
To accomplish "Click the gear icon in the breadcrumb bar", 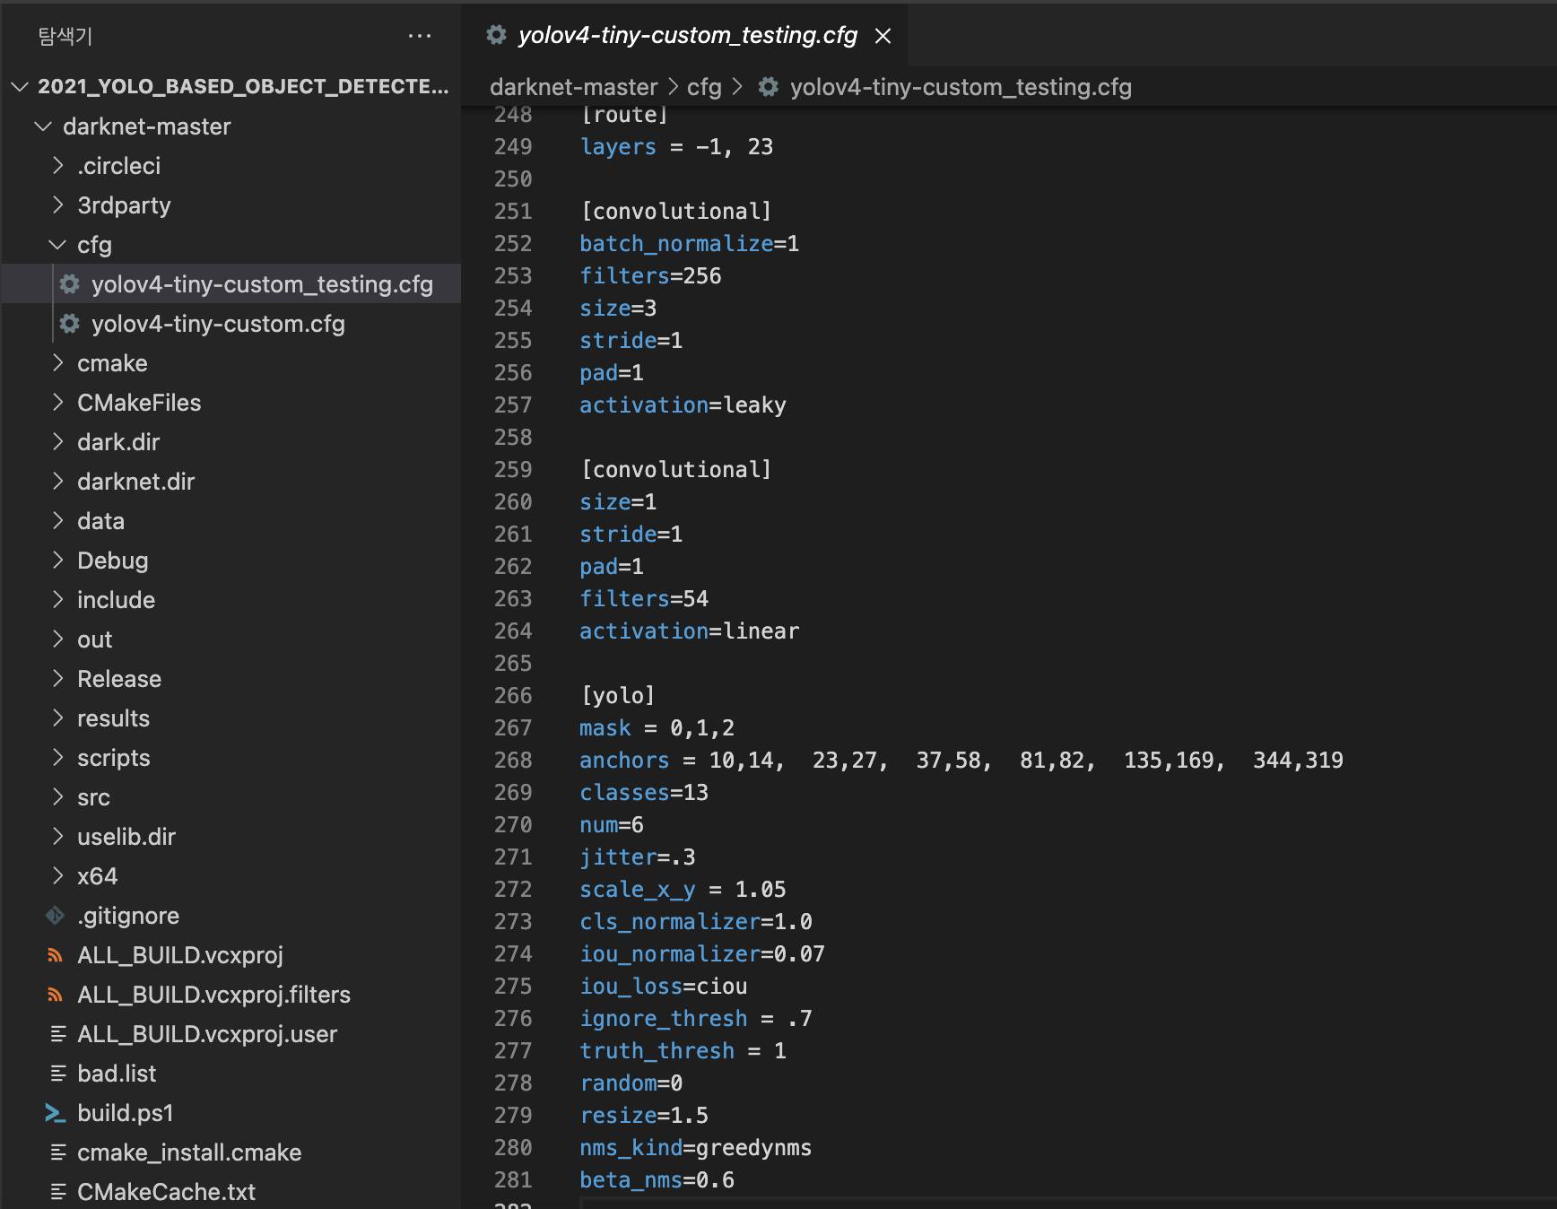I will pos(769,87).
